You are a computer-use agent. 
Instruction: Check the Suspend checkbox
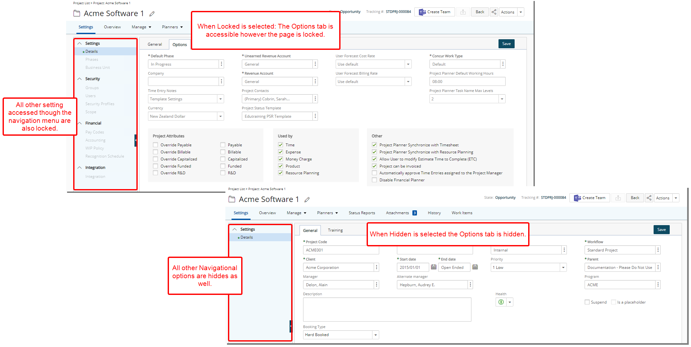(587, 302)
